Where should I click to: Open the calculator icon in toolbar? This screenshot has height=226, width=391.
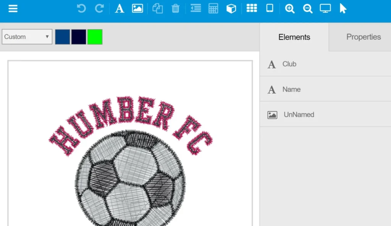pos(213,8)
